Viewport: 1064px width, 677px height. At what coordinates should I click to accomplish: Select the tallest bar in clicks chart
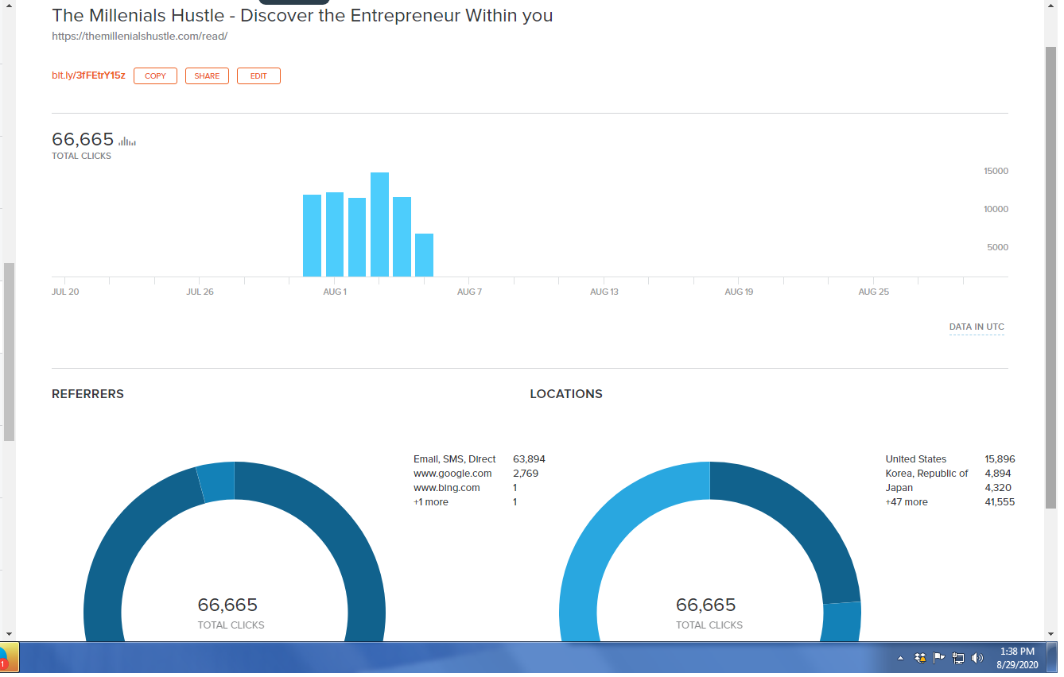click(379, 224)
